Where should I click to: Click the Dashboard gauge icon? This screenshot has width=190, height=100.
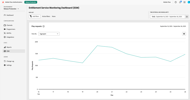click(x=5, y=15)
